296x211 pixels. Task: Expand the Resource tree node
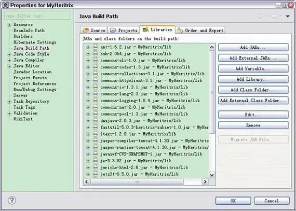click(9, 25)
